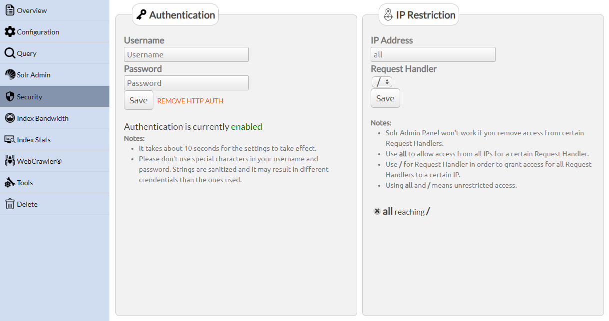
Task: Go to the Tools menu item
Action: [25, 183]
